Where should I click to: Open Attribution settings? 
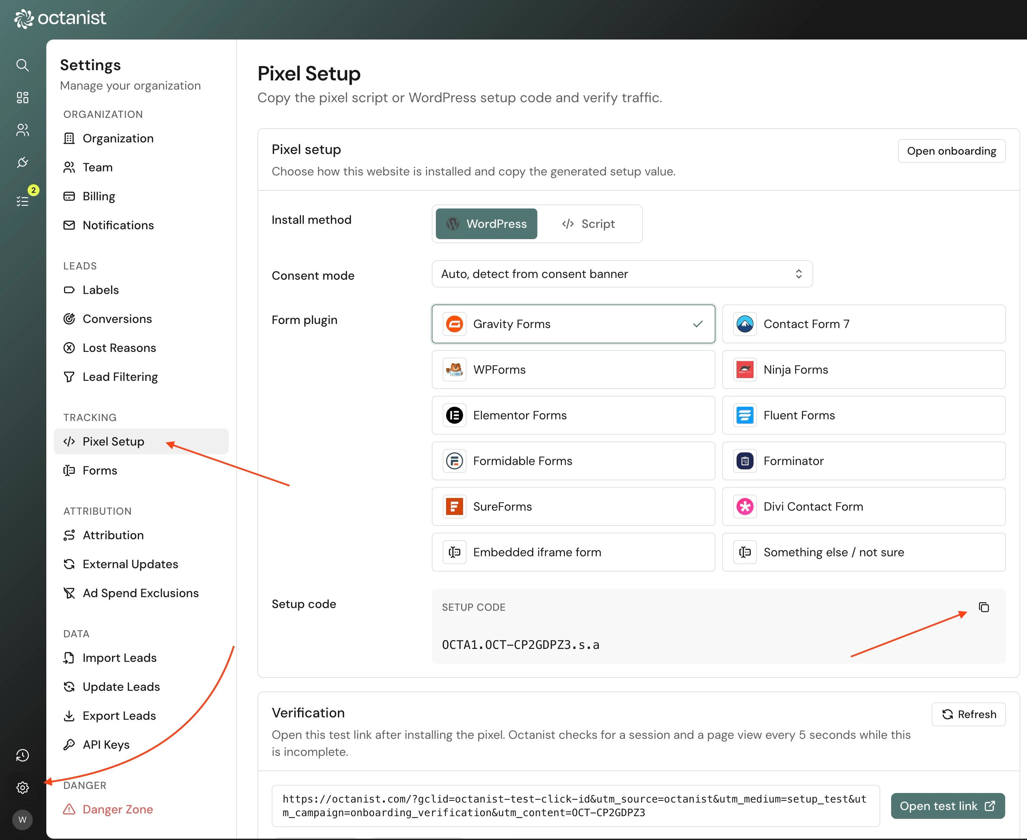pyautogui.click(x=141, y=535)
